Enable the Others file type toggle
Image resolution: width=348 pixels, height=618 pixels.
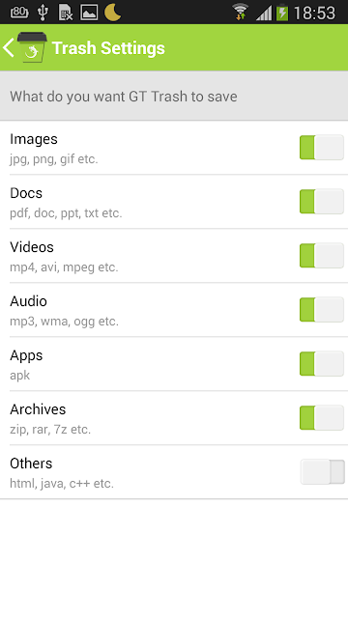322,471
